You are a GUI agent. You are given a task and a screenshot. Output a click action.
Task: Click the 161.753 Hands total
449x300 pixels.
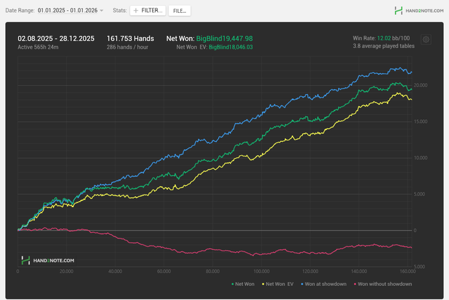[130, 38]
